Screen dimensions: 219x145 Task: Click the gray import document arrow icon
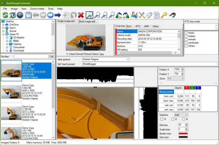(66, 15)
